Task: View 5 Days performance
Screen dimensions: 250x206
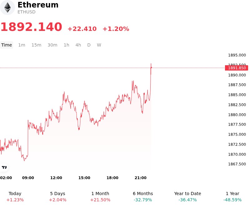Action: point(57,197)
